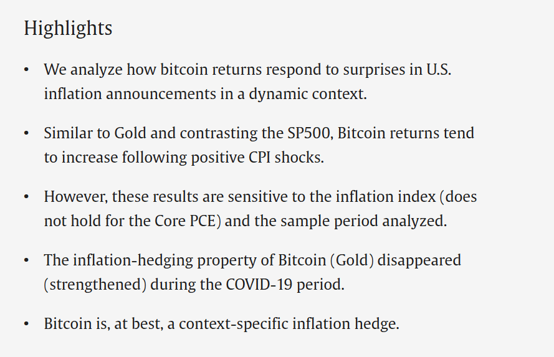
Task: Click the bullet marker before 'The inflation-hedging'
Action: [26, 260]
